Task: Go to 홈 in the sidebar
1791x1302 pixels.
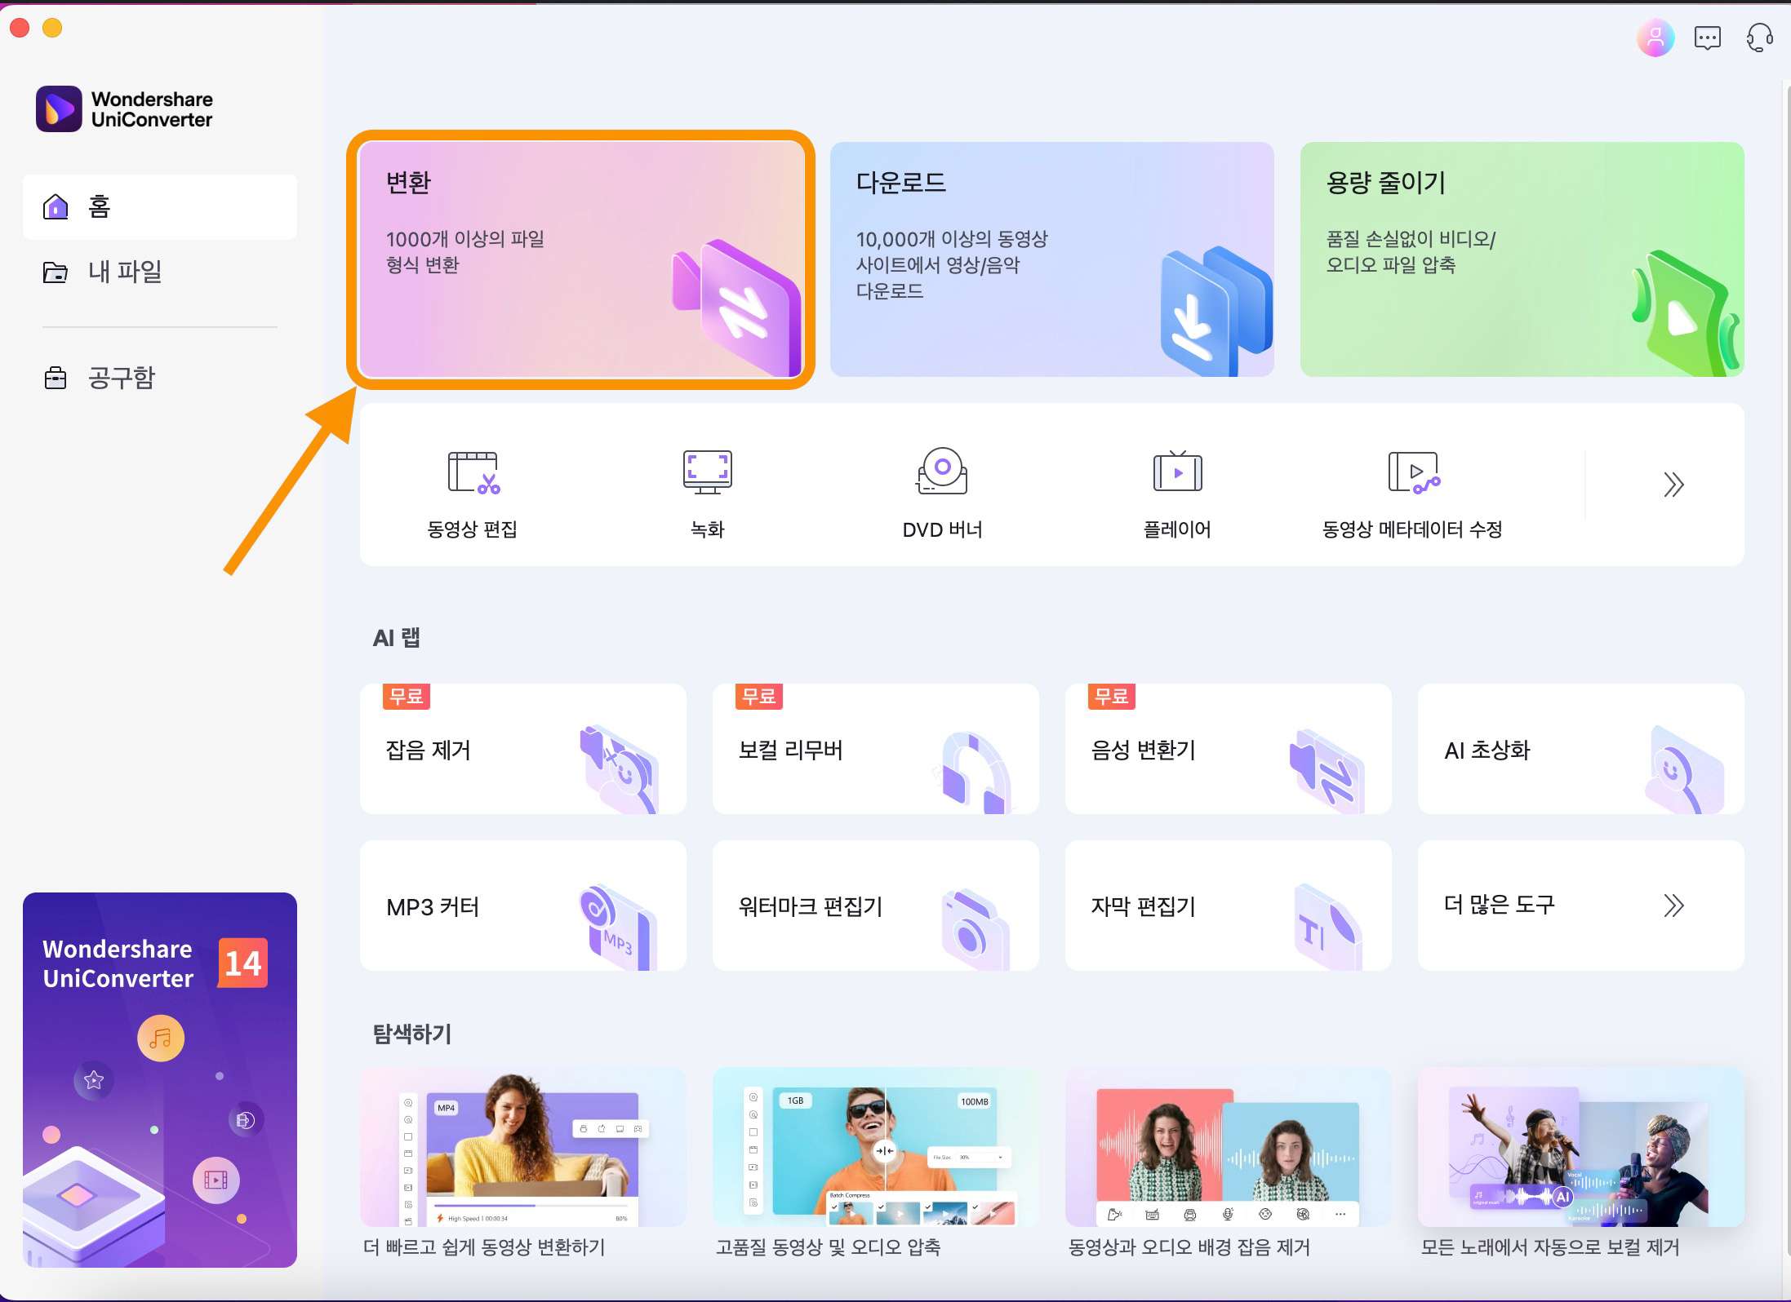Action: tap(160, 206)
